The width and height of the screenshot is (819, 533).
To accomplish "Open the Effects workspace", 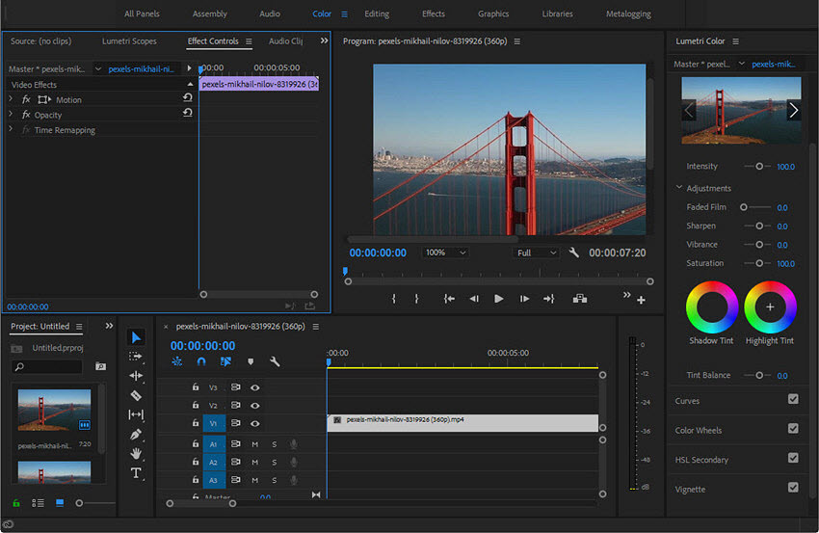I will click(x=434, y=14).
